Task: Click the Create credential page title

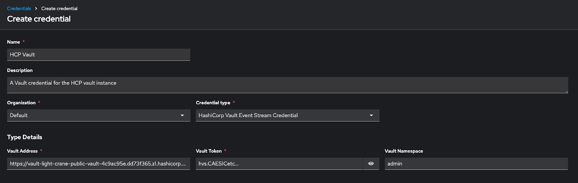Action: [39, 19]
